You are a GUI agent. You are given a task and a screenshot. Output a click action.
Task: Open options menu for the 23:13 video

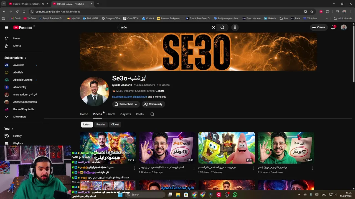135,168
